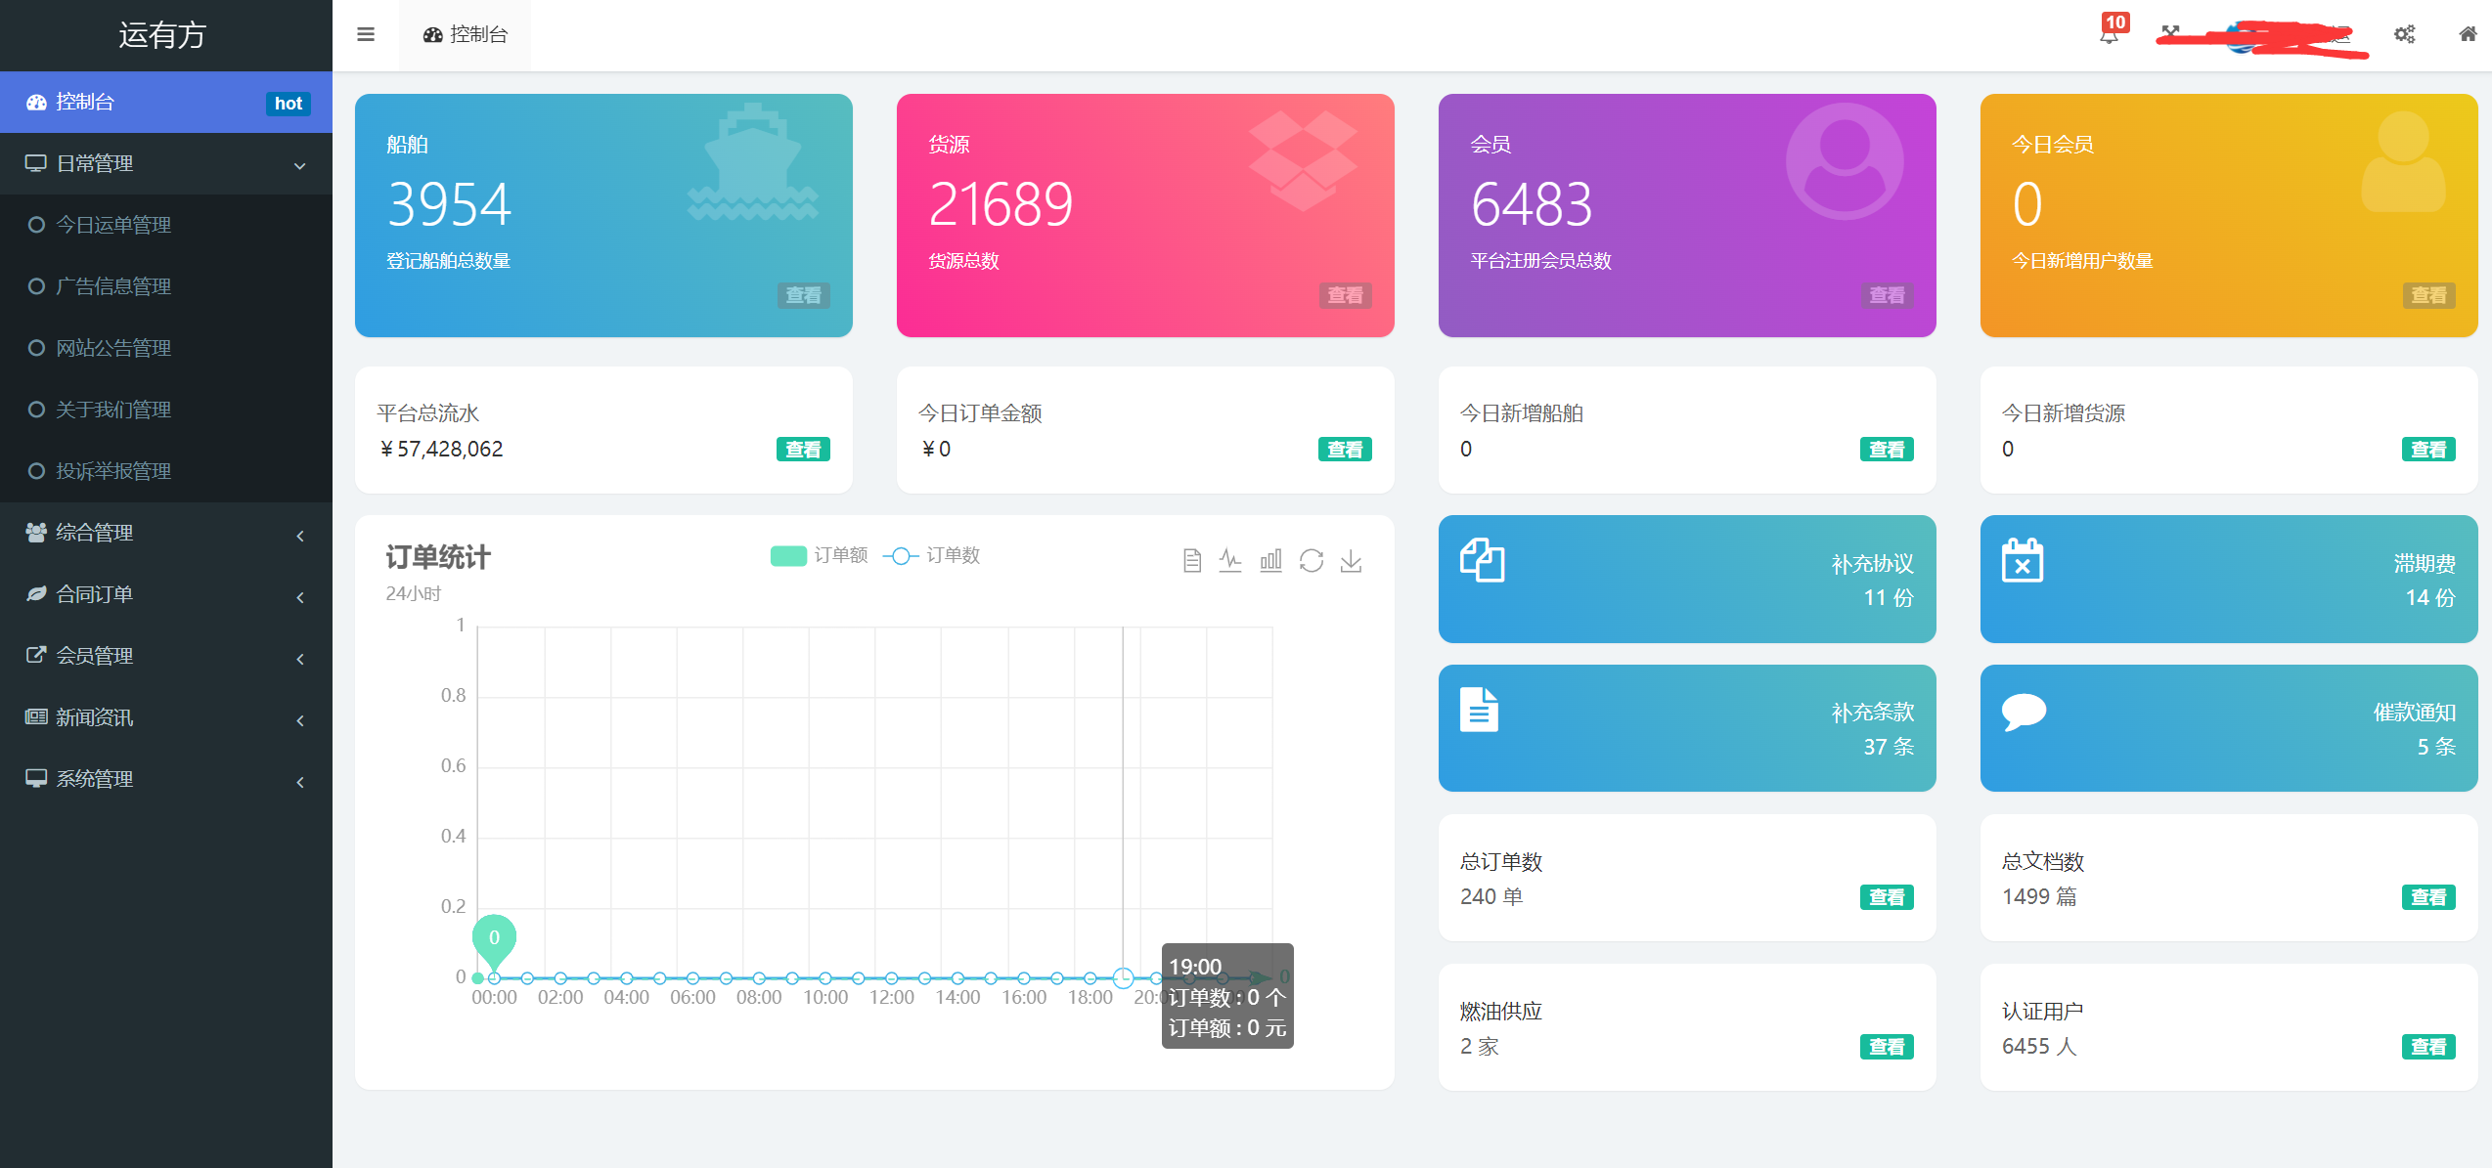This screenshot has width=2492, height=1168.
Task: Switch chart to bar type icon
Action: point(1270,560)
